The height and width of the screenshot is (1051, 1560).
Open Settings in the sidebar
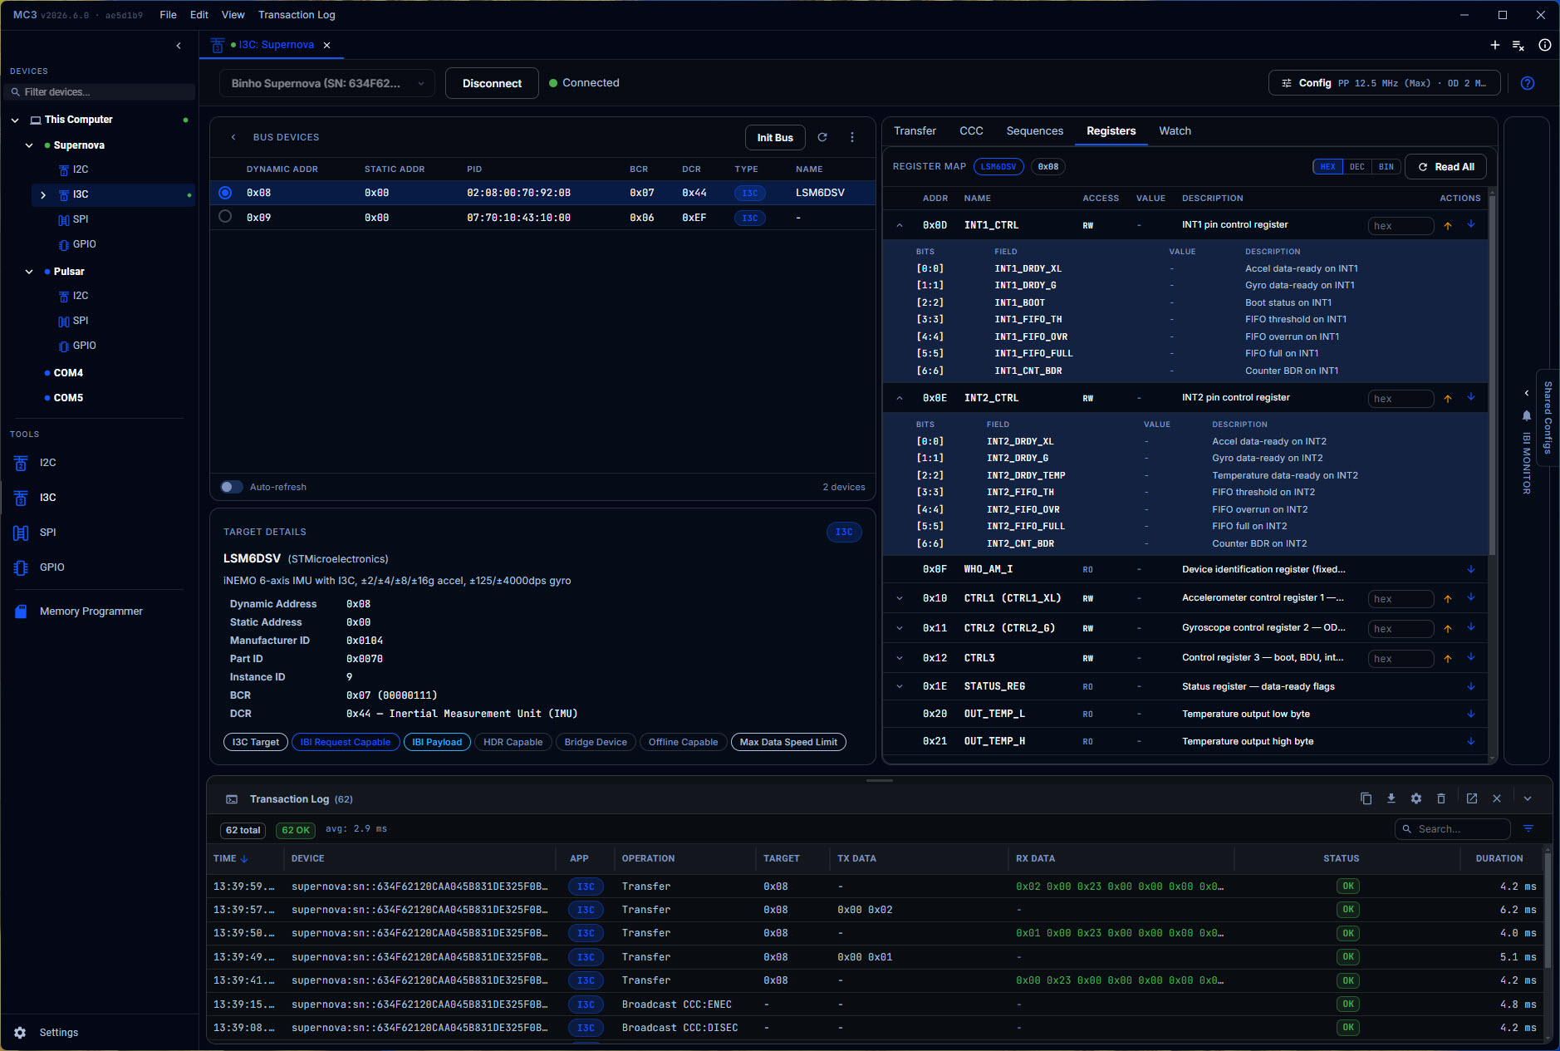[x=58, y=1033]
